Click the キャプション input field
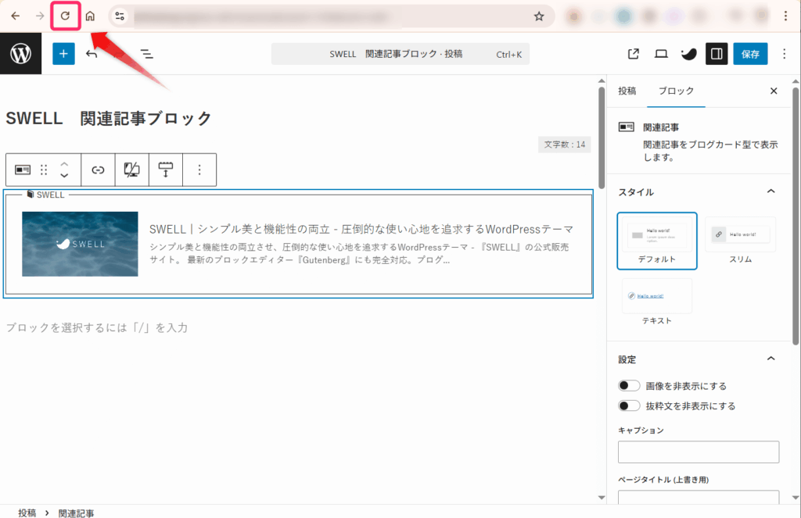The height and width of the screenshot is (518, 801). (x=699, y=452)
